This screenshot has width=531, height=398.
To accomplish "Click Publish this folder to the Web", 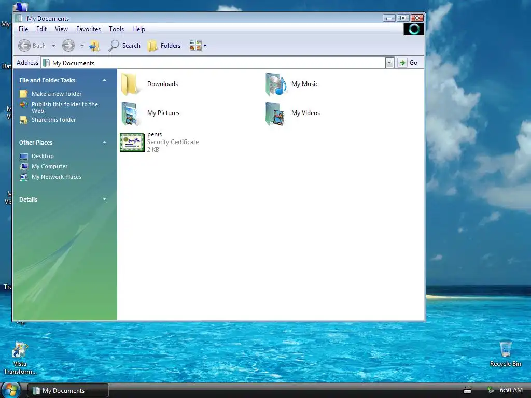I will pos(65,108).
